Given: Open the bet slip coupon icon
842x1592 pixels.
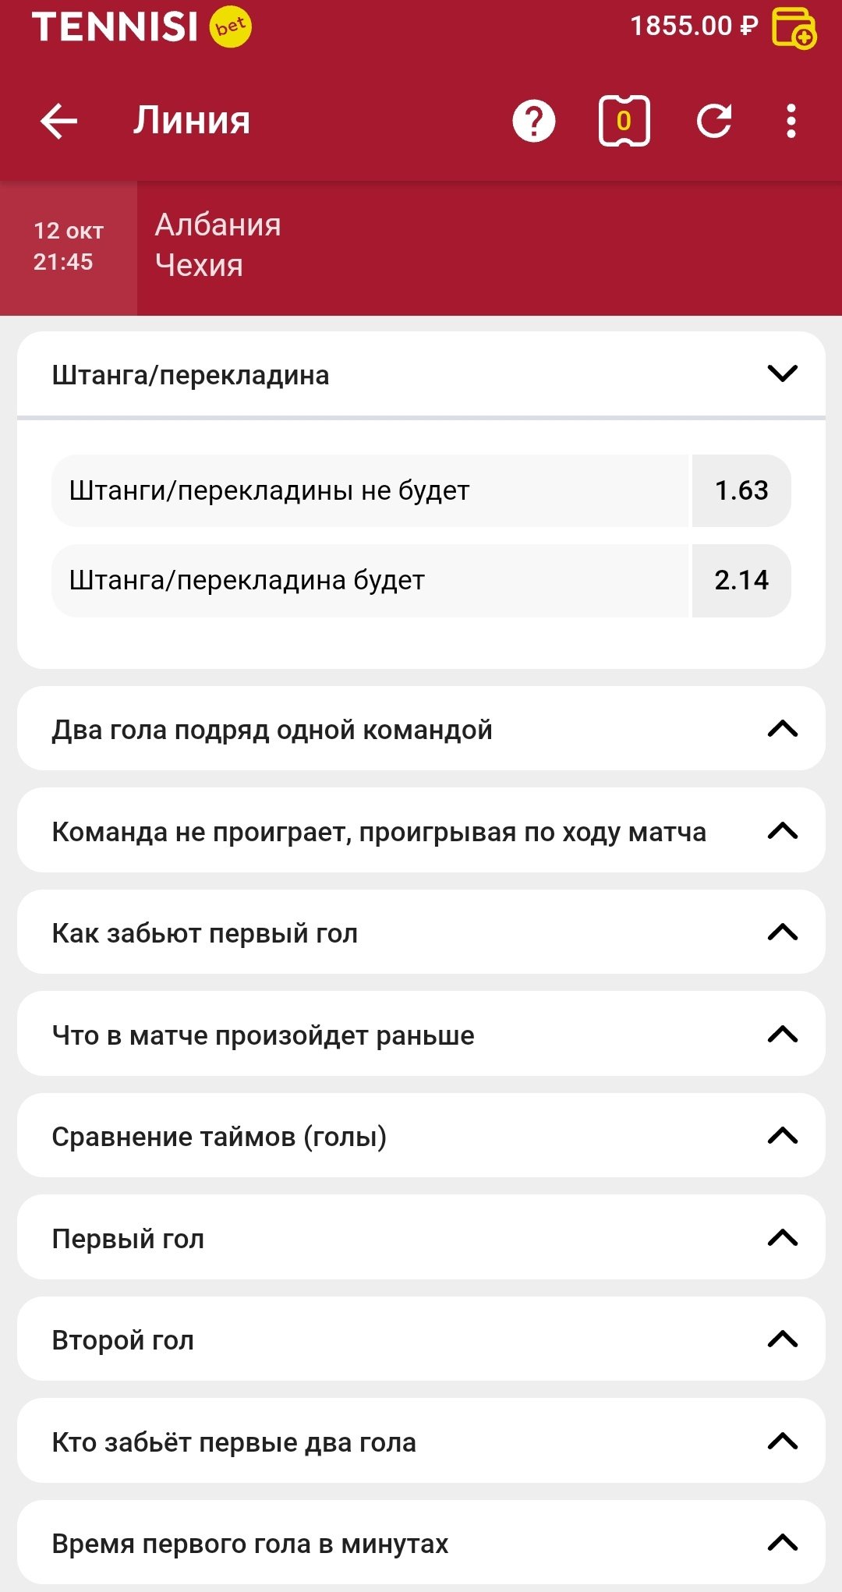Looking at the screenshot, I should (624, 122).
